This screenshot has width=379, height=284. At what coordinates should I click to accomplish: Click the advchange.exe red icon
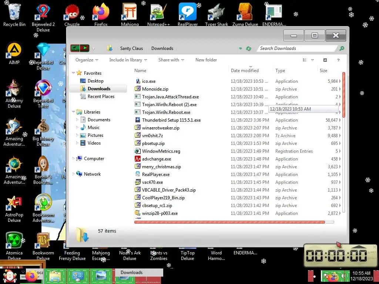[138, 159]
